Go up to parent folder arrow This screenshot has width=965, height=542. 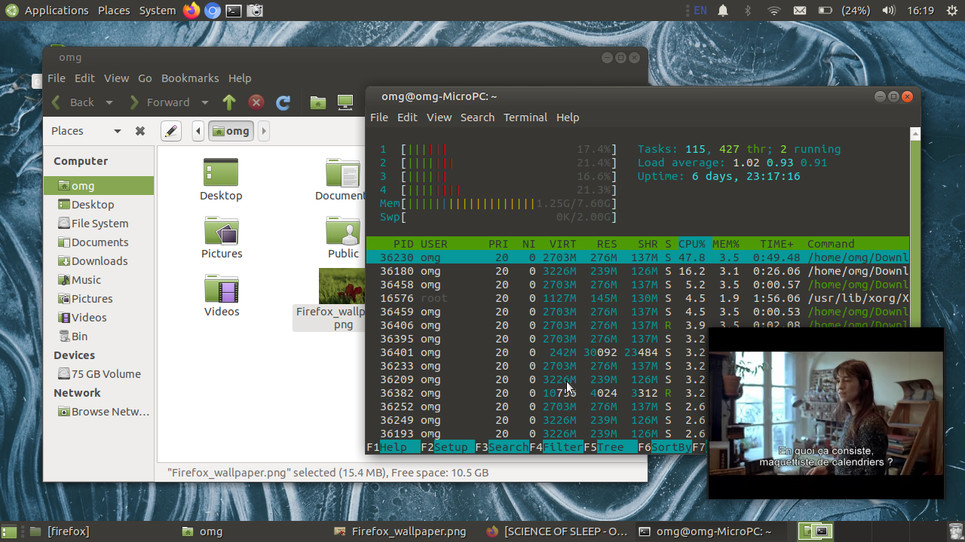[x=229, y=102]
